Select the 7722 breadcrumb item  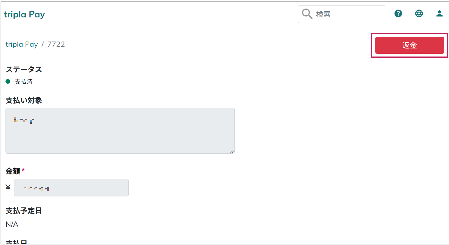point(56,44)
